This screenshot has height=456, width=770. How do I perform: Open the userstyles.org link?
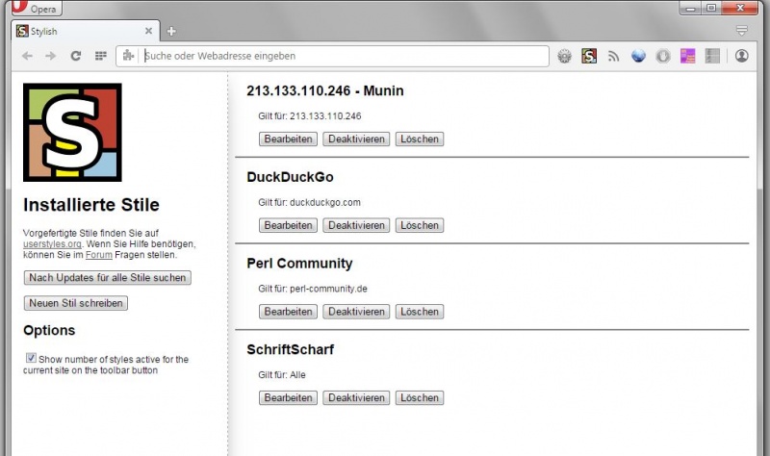point(52,244)
